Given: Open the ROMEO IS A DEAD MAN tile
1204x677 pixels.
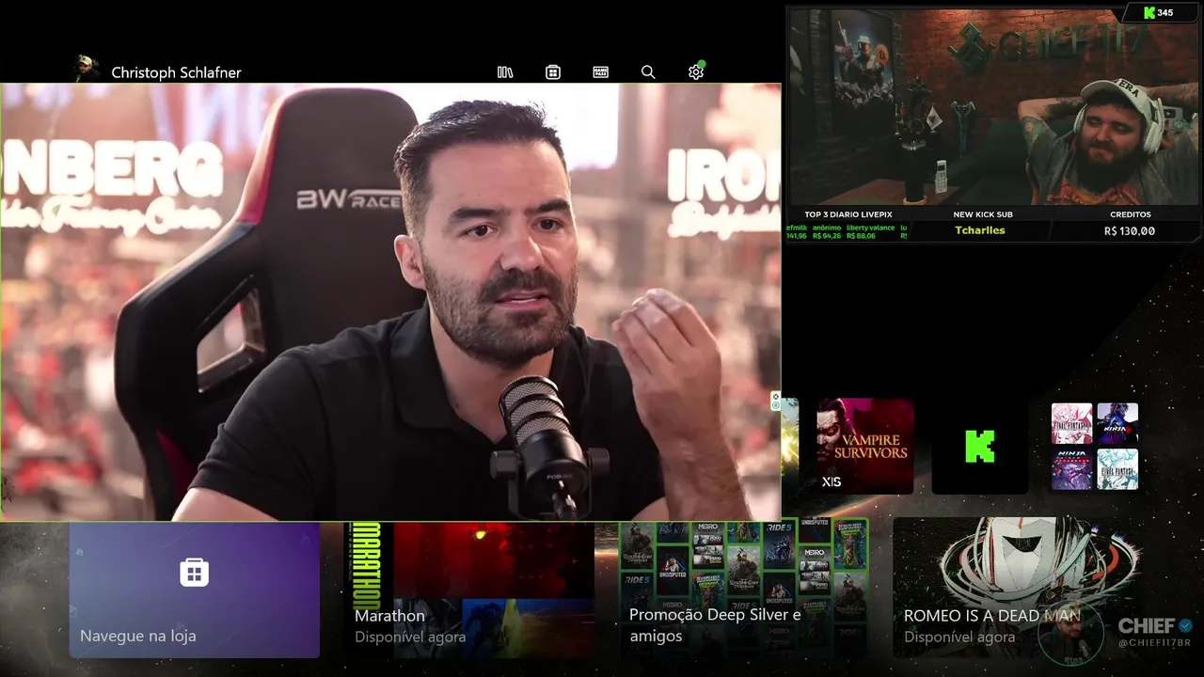Looking at the screenshot, I should 1017,588.
